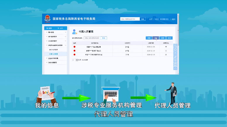Click the query button next to agency name field
This screenshot has width=227, height=127.
(104, 38)
